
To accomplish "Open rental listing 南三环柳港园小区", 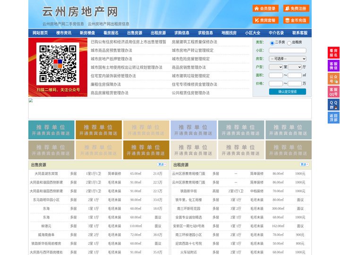I will tap(188, 235).
